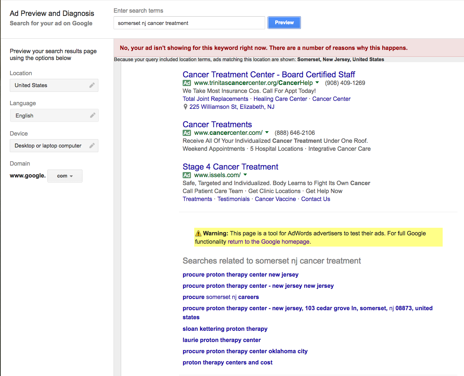Click the '225 Williamson St, Elizabeth, NJ' address link
464x376 pixels.
[x=232, y=107]
